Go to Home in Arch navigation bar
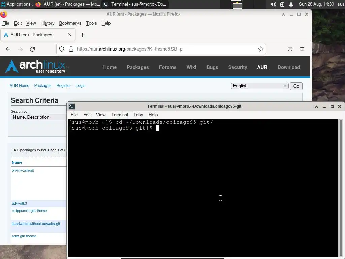 coord(110,67)
